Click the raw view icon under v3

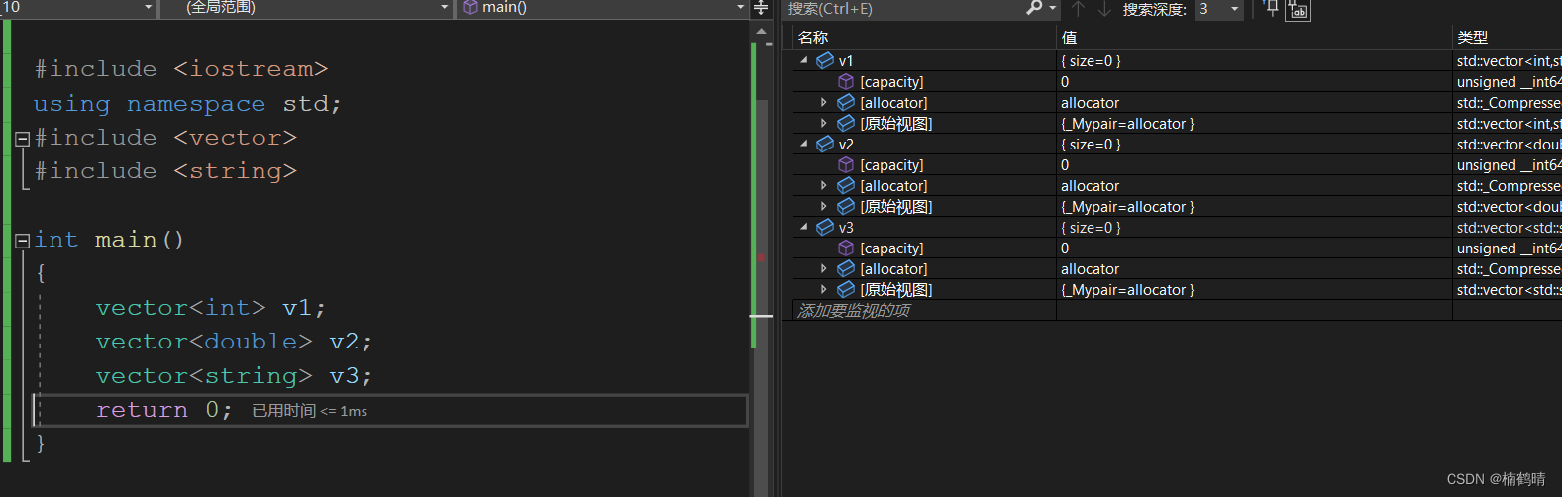[846, 289]
